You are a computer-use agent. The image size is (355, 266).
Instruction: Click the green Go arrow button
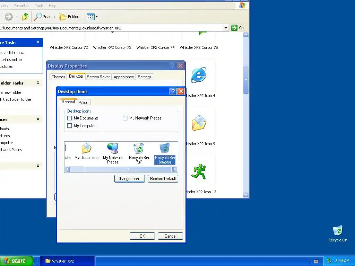(x=234, y=28)
